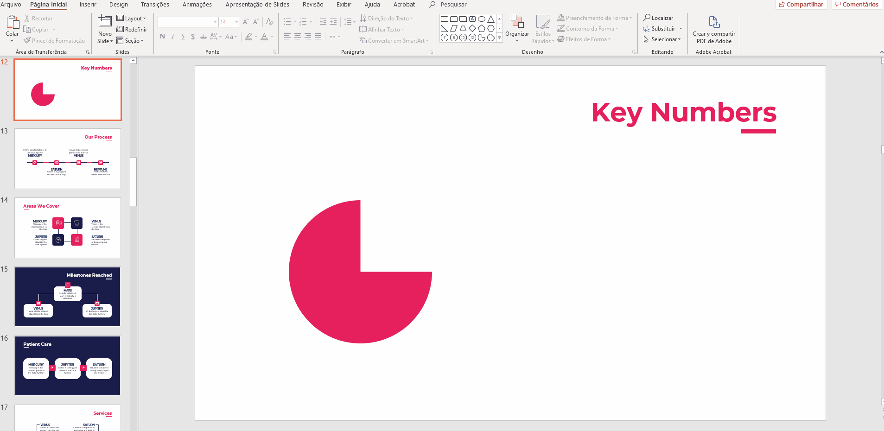The width and height of the screenshot is (884, 431).
Task: Switch to Apresentação de Slides tab
Action: point(257,5)
